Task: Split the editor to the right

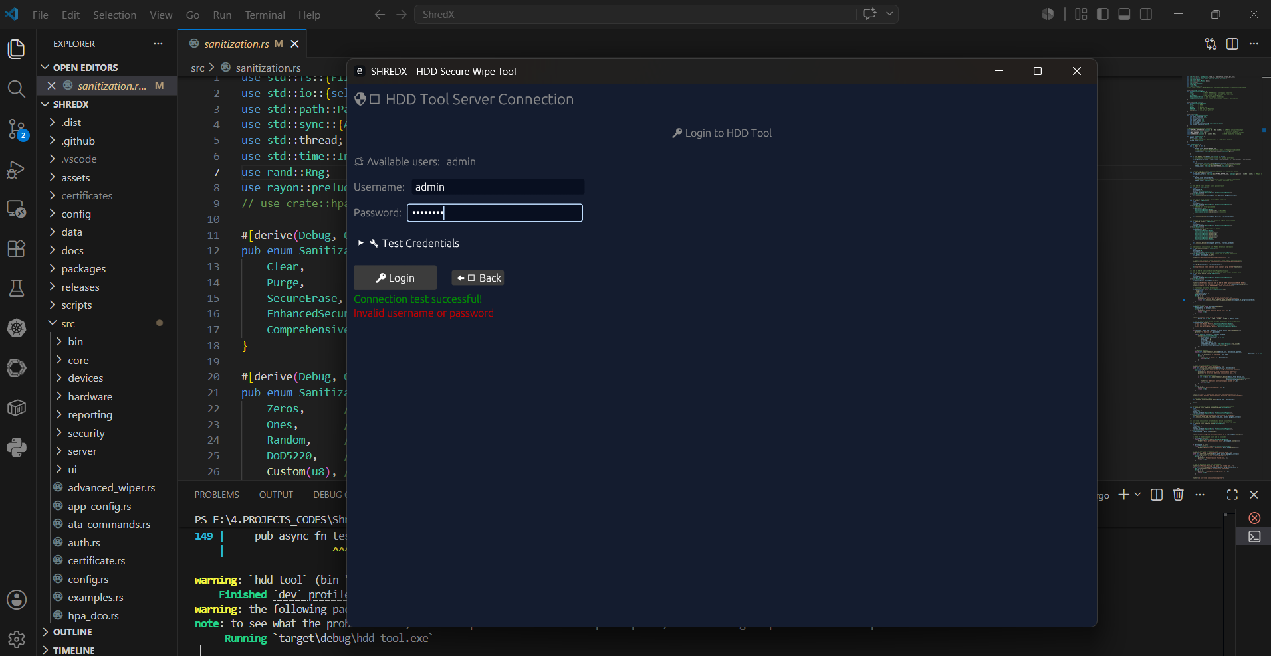Action: pyautogui.click(x=1232, y=44)
